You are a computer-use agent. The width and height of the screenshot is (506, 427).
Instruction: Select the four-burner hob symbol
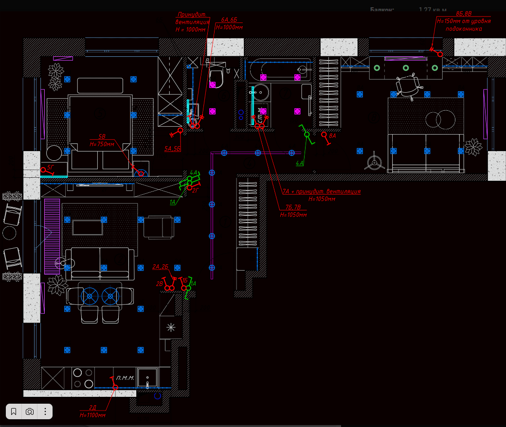point(83,378)
